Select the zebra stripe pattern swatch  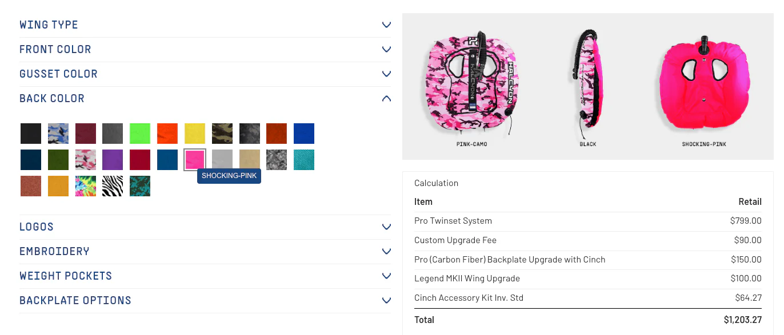click(x=113, y=186)
